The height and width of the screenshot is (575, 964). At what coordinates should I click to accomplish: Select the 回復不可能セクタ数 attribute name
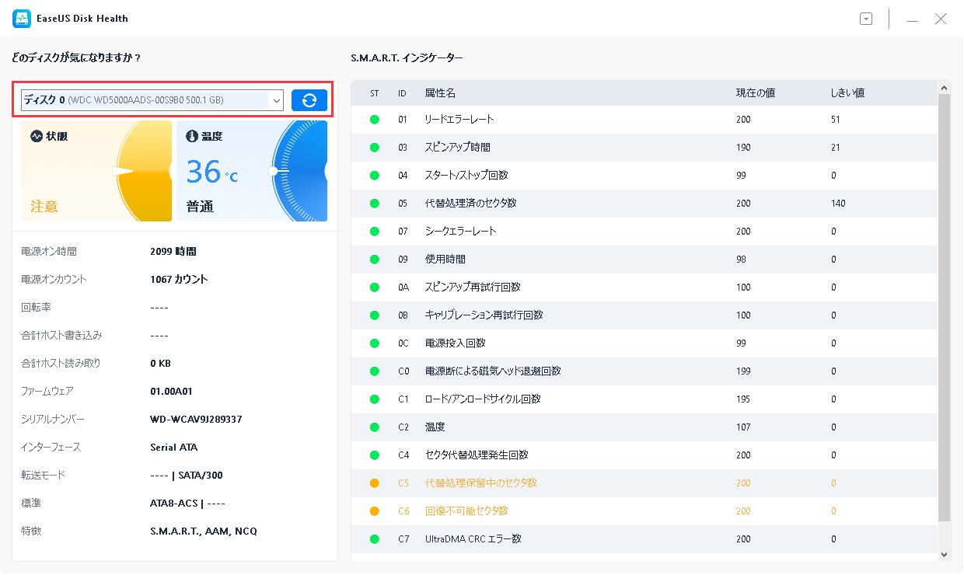pyautogui.click(x=466, y=511)
